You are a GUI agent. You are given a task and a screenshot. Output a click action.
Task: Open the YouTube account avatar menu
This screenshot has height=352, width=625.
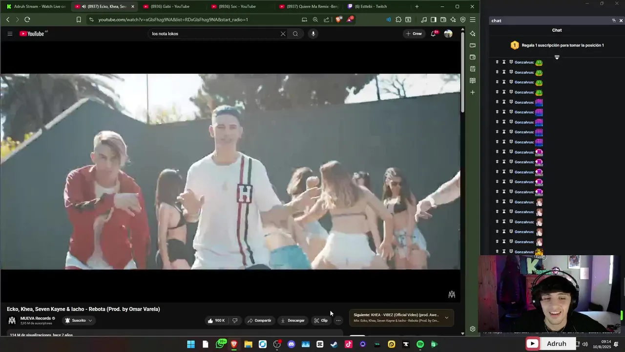point(448,34)
